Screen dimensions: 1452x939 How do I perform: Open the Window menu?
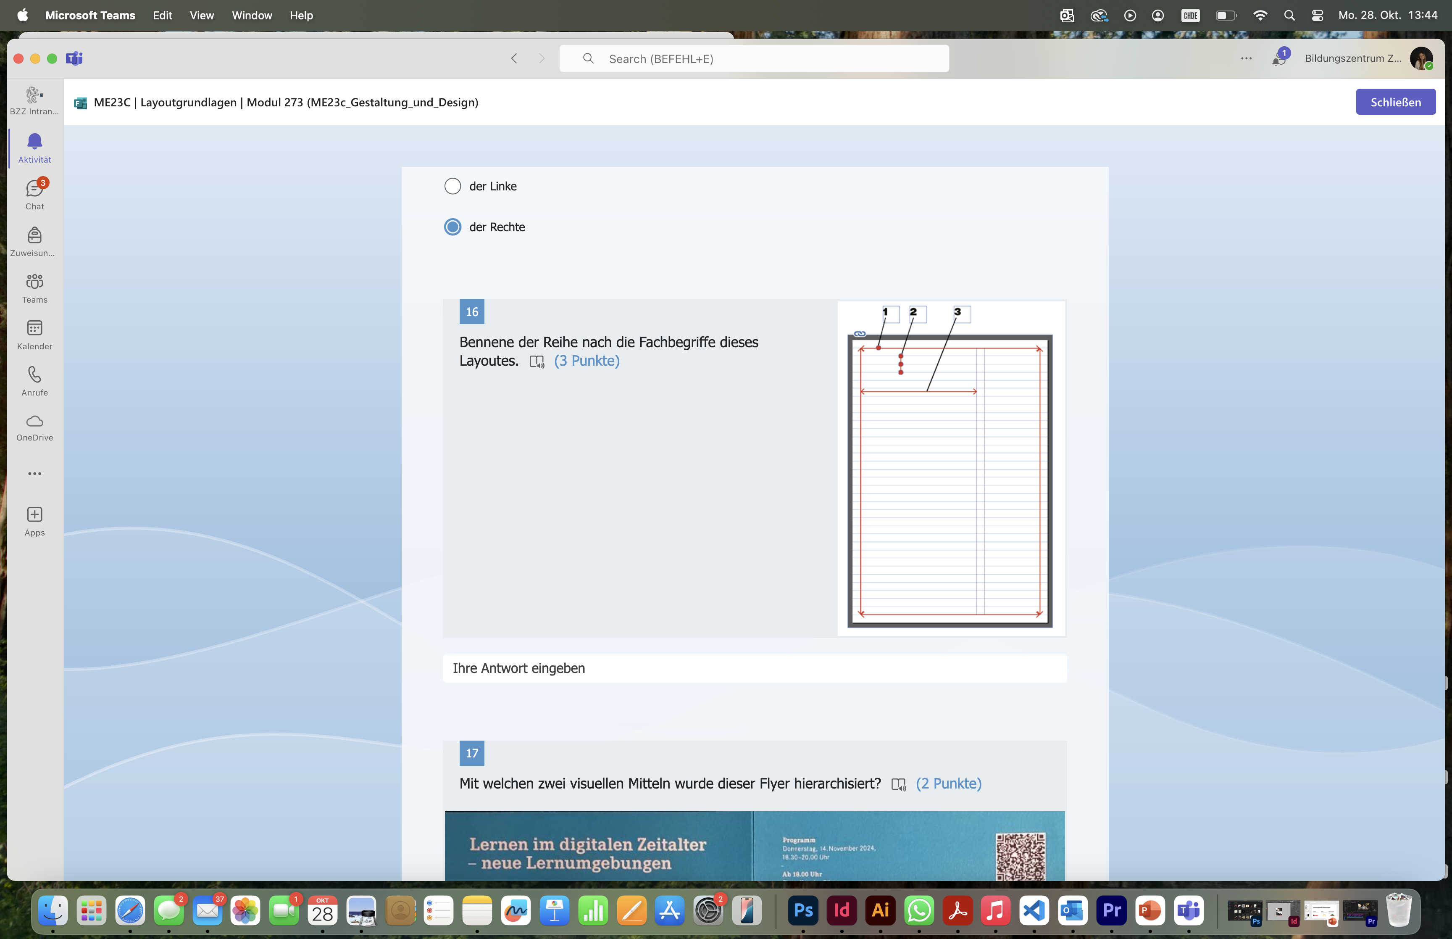click(x=252, y=15)
